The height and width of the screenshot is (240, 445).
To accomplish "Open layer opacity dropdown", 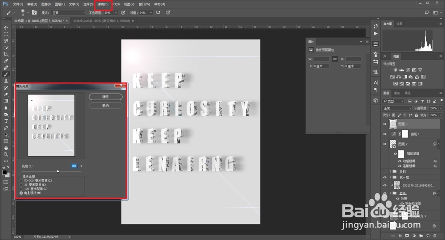I will [x=441, y=108].
